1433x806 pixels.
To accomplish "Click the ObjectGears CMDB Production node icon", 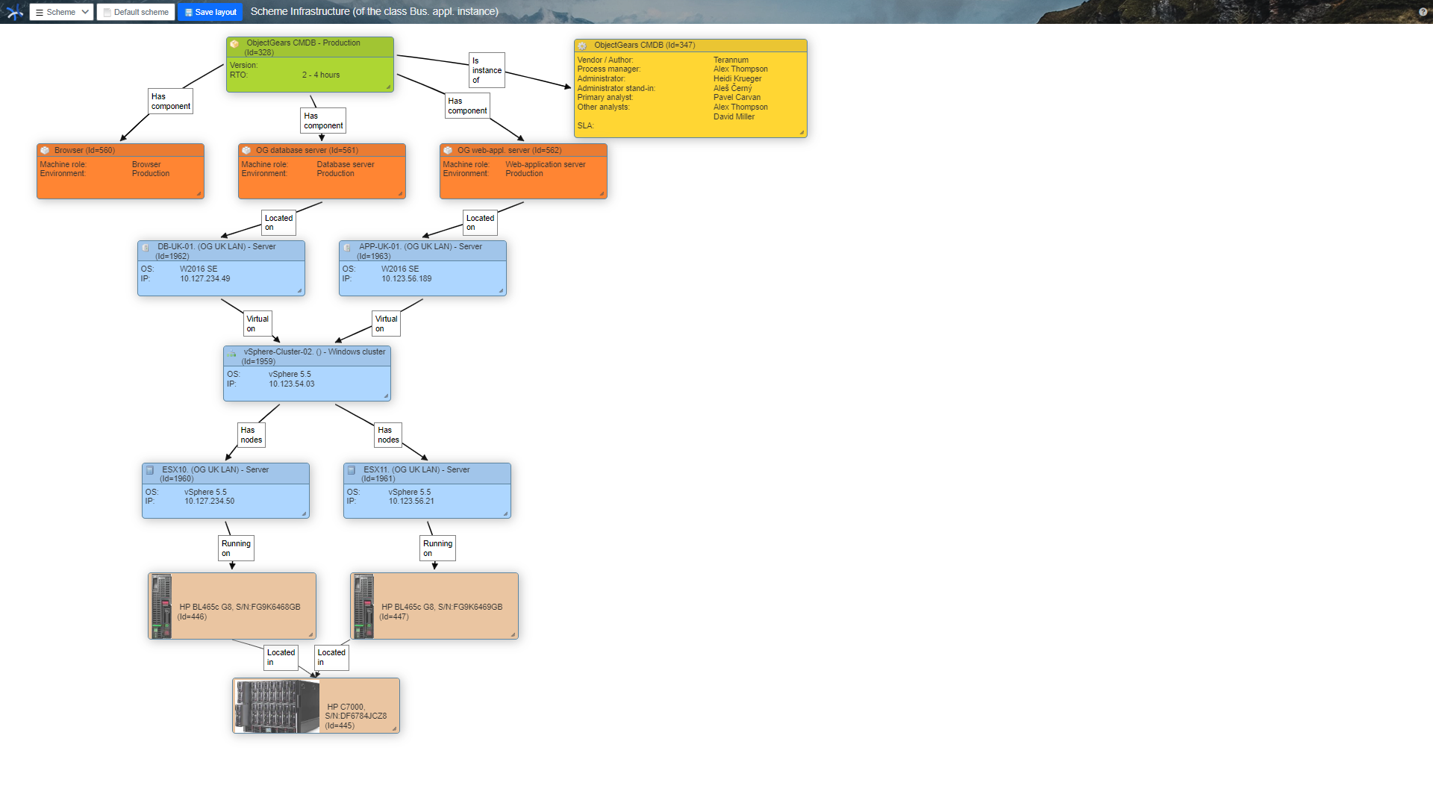I will point(234,43).
